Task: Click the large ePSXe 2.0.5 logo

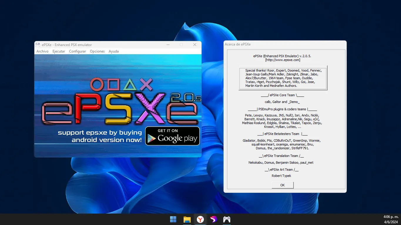Action: pos(121,109)
